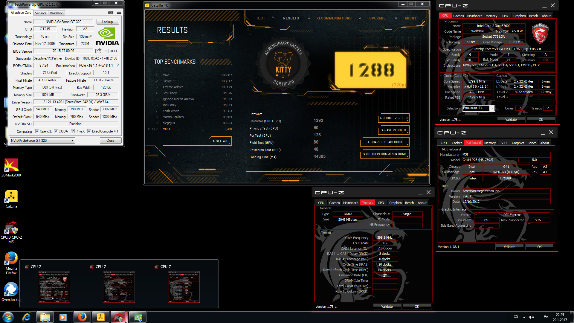
Task: Click OK in the CPU-Z mainboard window
Action: click(539, 247)
